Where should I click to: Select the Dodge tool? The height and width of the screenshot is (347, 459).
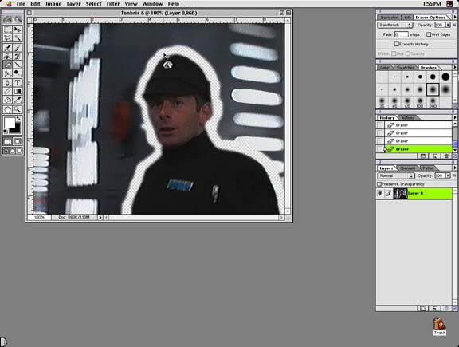[x=18, y=73]
